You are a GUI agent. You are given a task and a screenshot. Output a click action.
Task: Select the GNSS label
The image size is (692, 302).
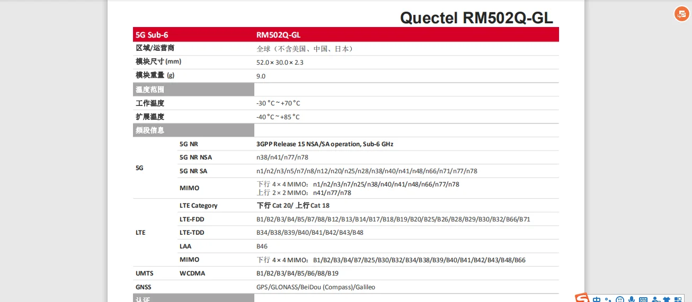[x=144, y=287]
